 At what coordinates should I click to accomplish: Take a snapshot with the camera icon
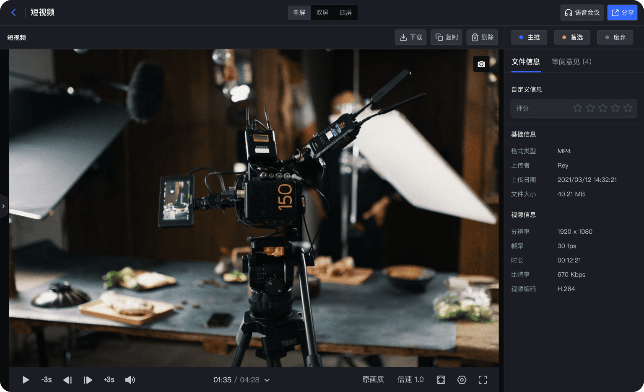click(481, 64)
